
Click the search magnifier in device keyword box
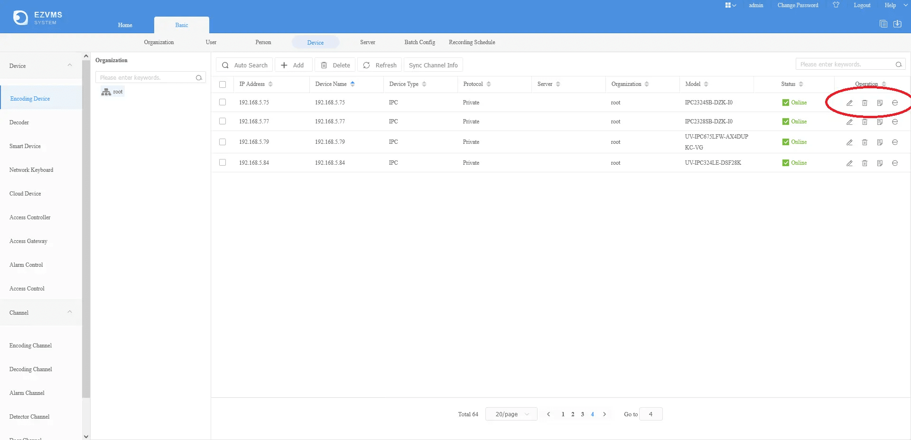(899, 65)
